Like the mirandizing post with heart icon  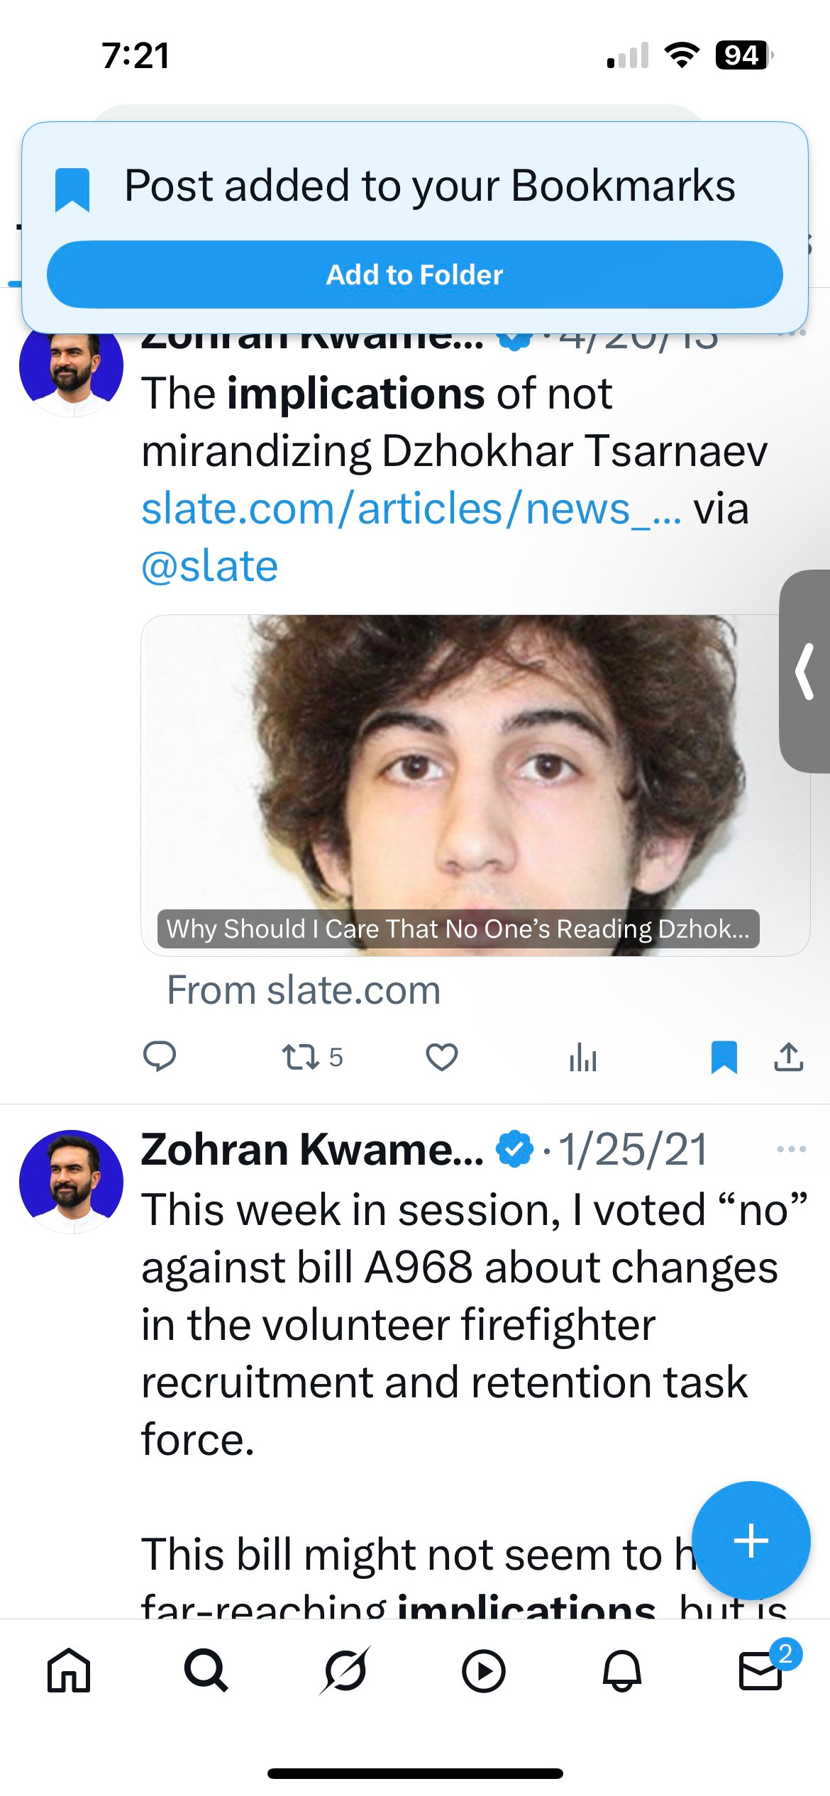click(x=441, y=1057)
